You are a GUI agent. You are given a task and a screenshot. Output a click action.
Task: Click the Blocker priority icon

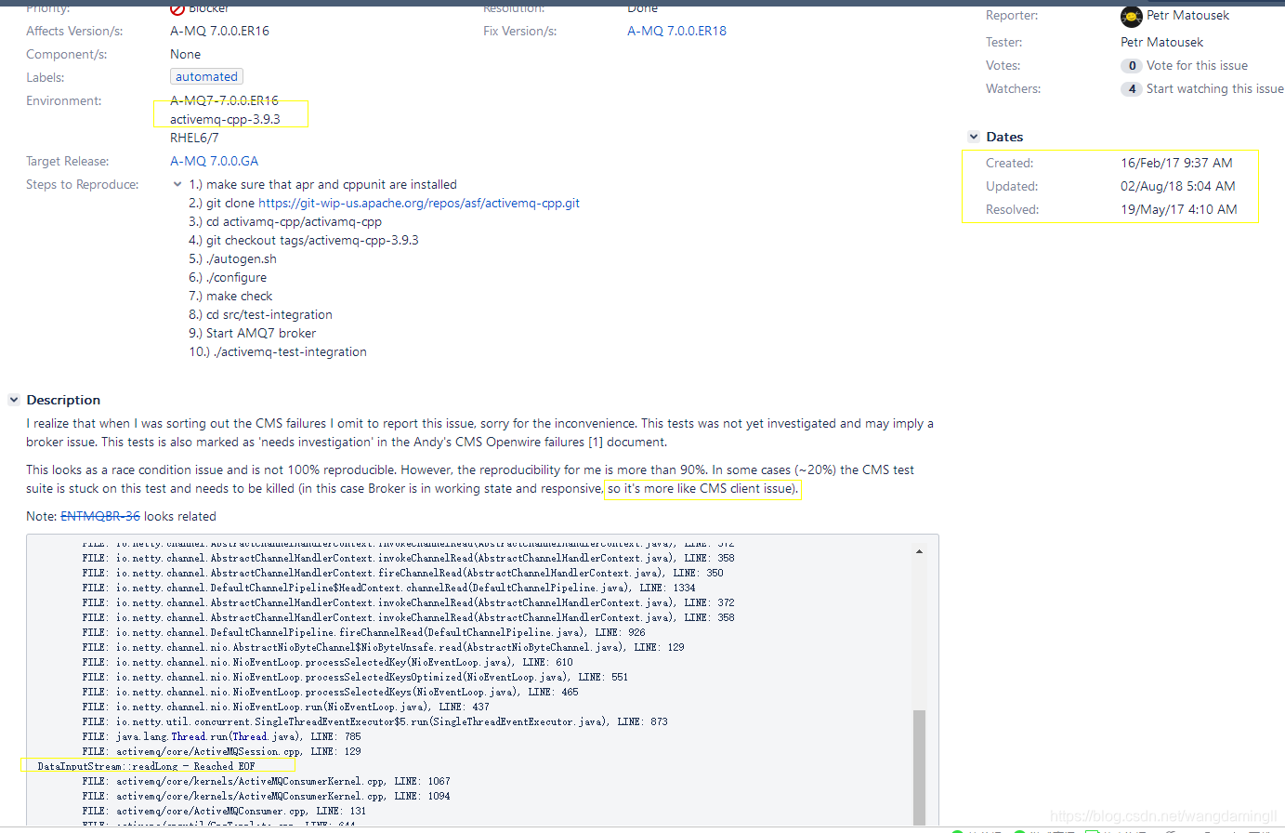coord(177,8)
